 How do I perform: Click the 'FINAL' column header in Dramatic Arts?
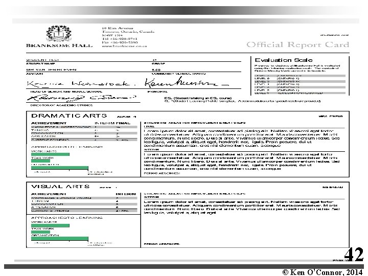tap(123, 123)
